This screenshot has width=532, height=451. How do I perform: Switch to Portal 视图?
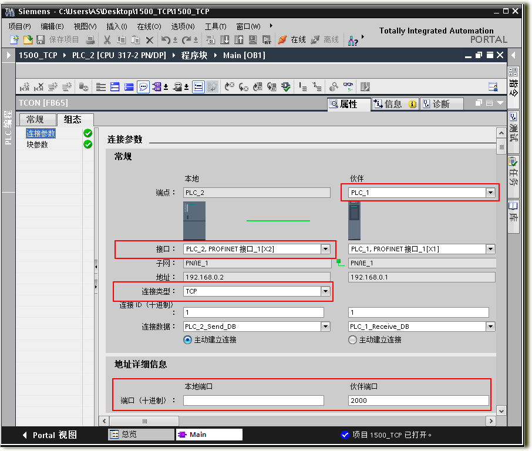[49, 435]
